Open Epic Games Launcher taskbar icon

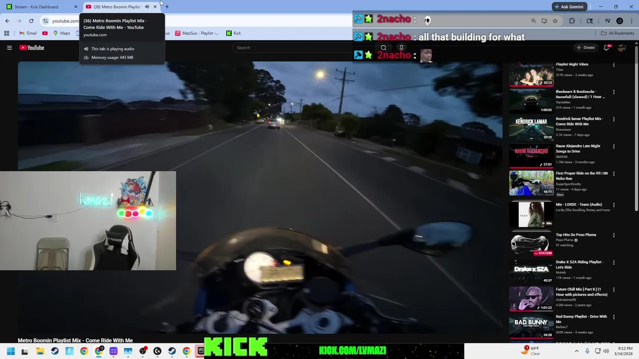(x=201, y=351)
